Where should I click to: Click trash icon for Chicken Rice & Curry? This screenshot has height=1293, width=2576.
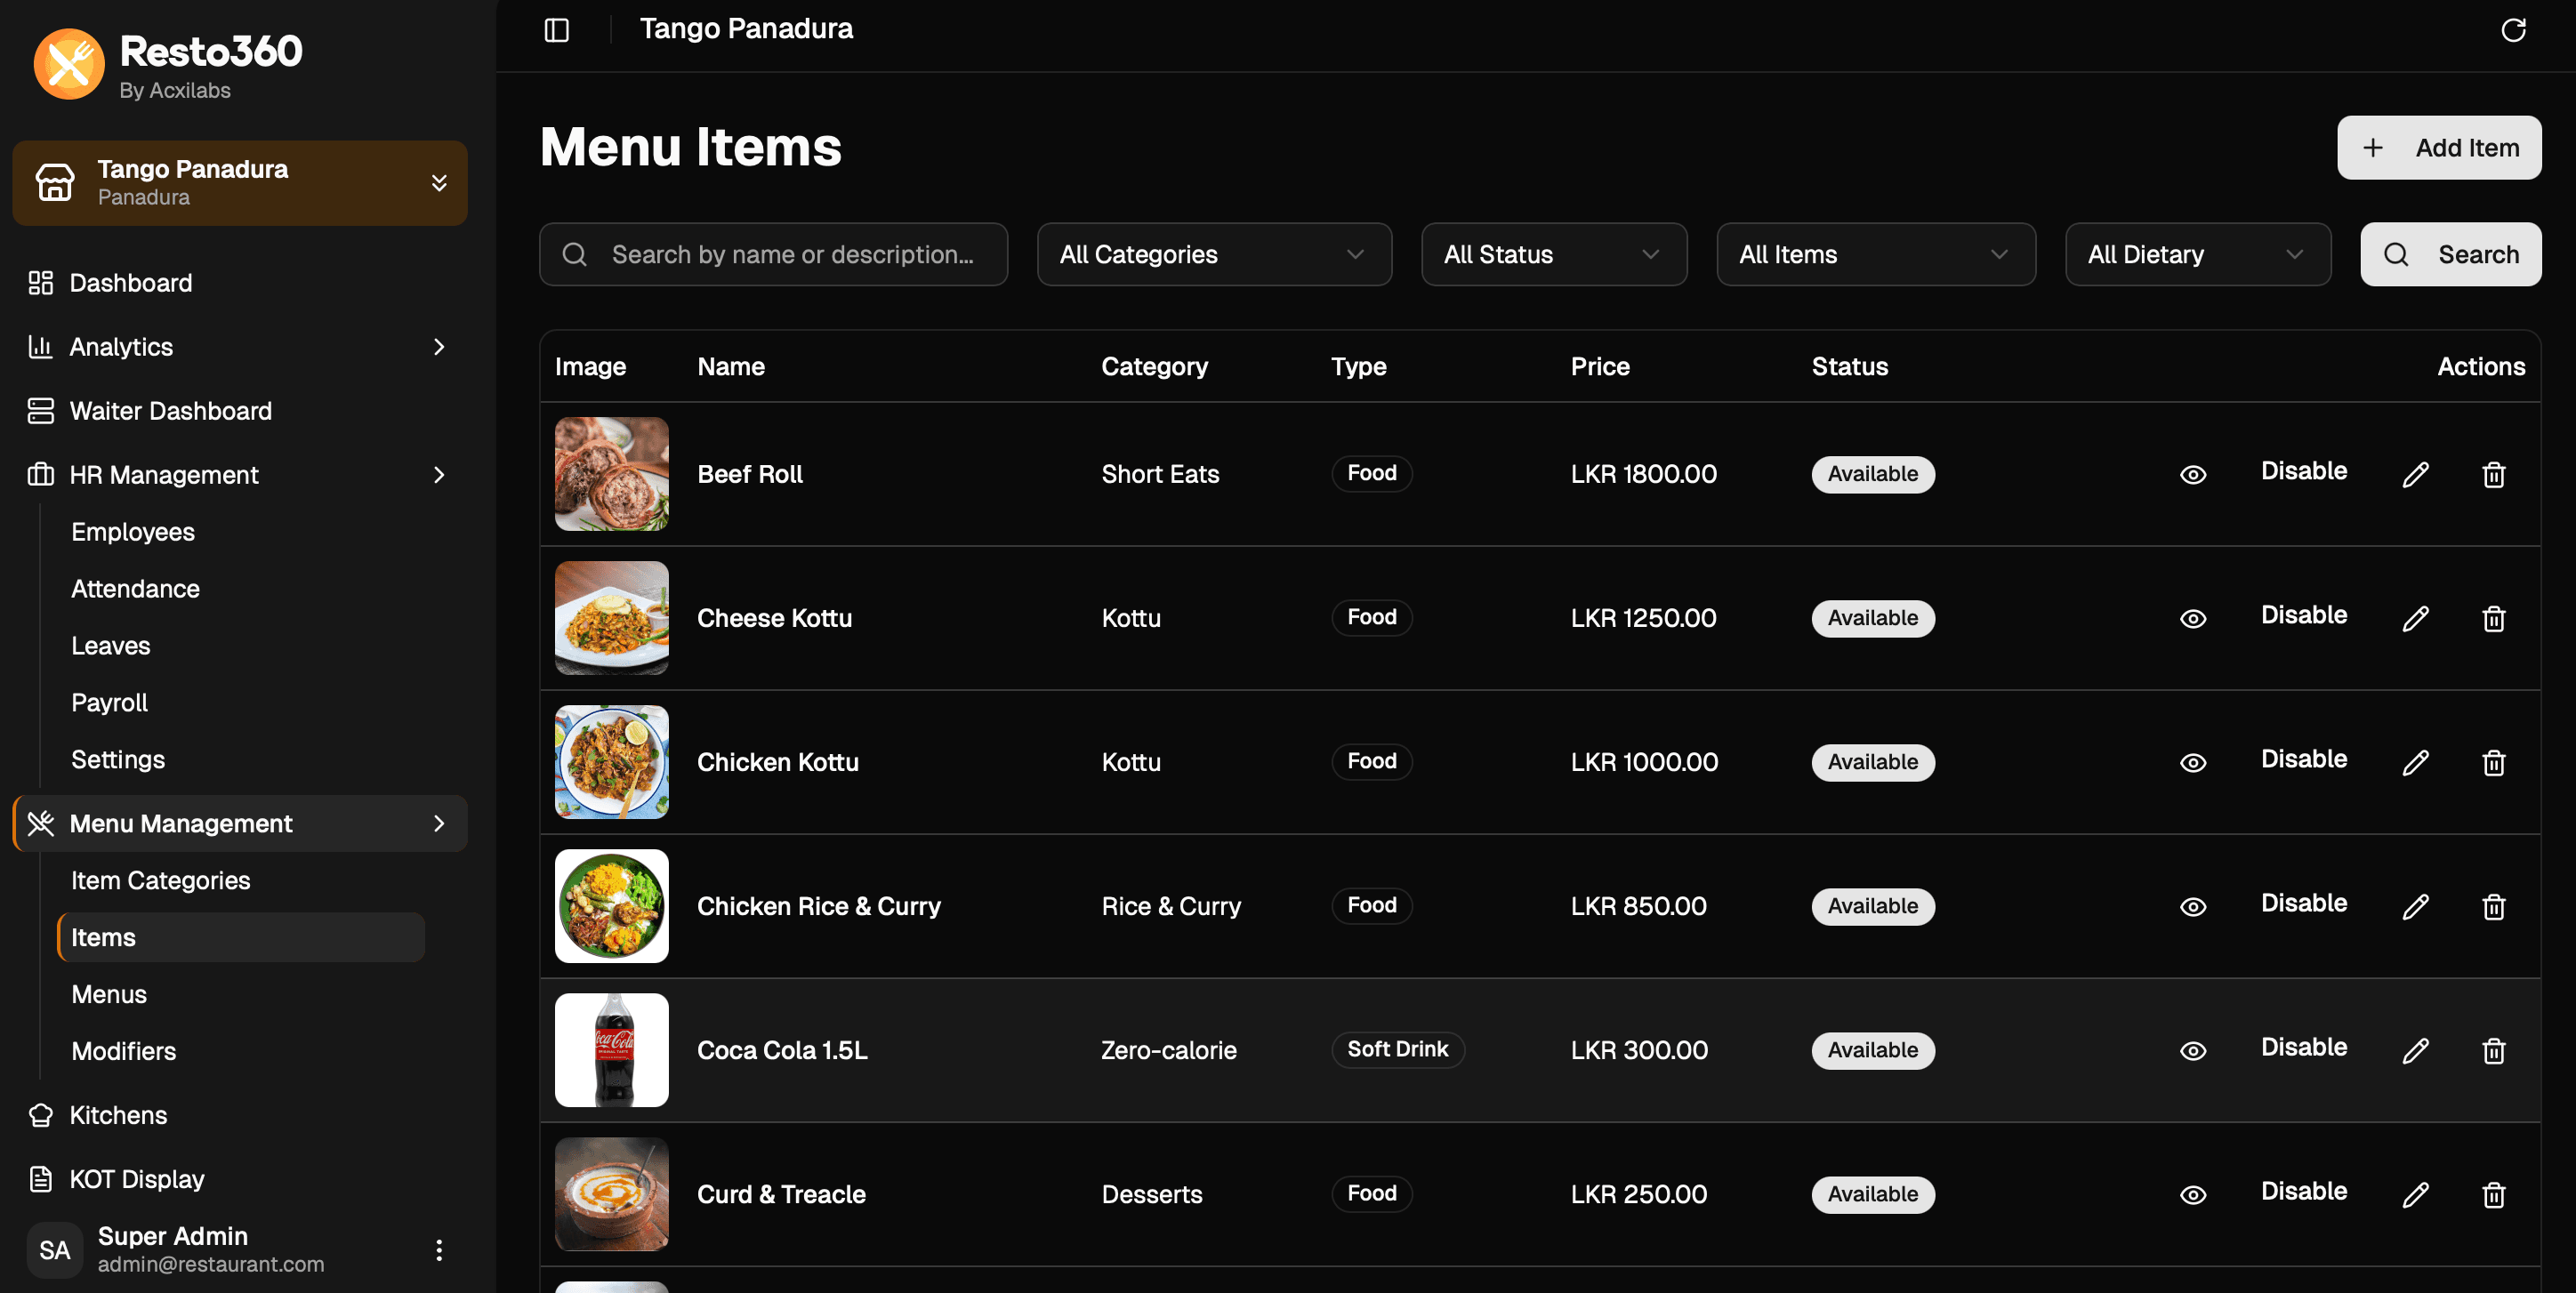(2493, 906)
